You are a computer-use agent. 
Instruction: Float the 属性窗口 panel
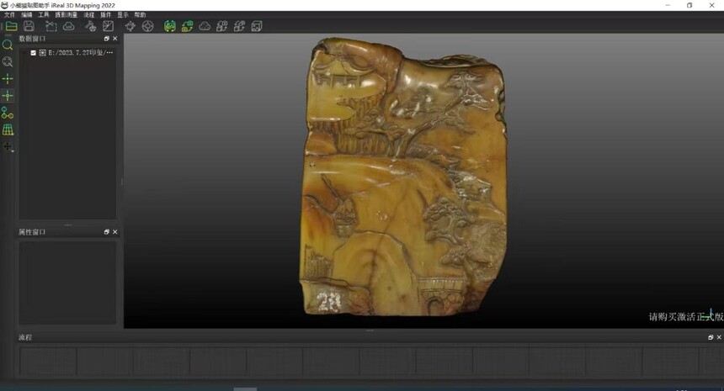point(107,232)
